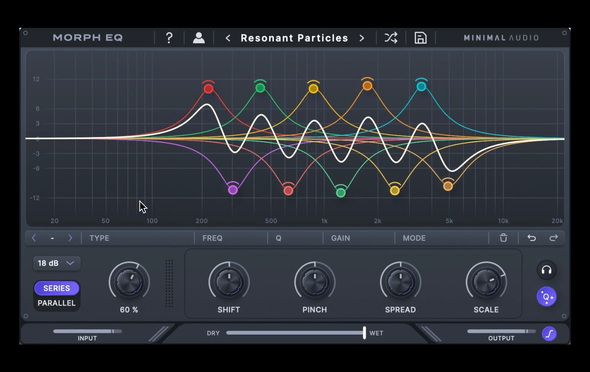Toggle the output soft clip curve button
The image size is (590, 372).
(549, 334)
